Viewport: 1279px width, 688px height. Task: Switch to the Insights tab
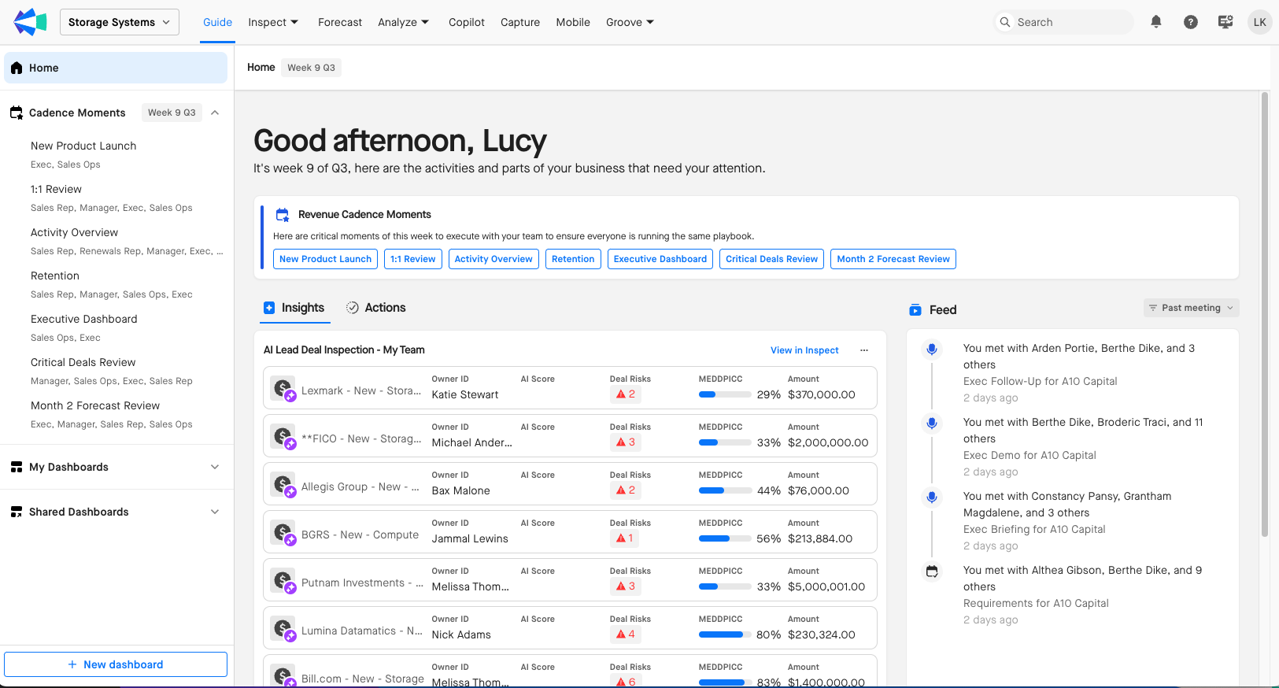[294, 308]
